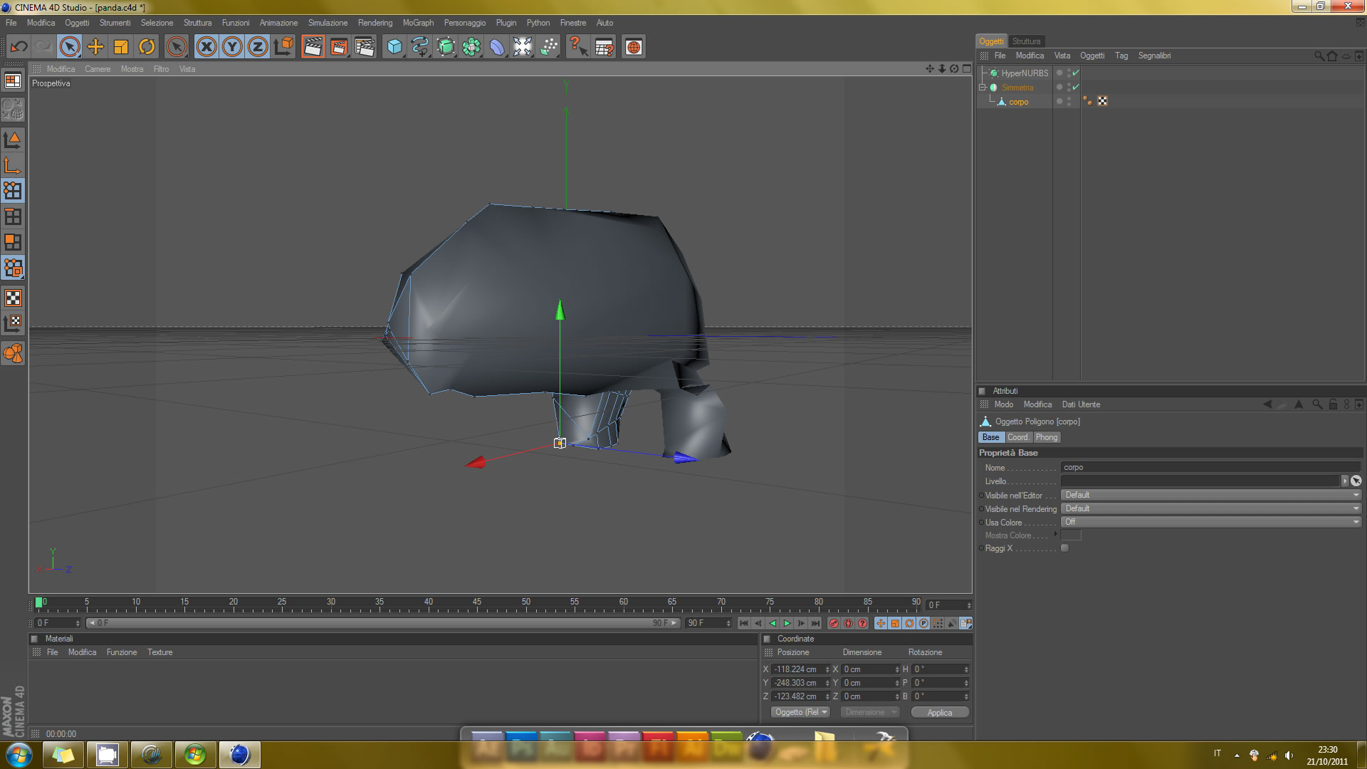Add a Cube primitive object

point(394,47)
